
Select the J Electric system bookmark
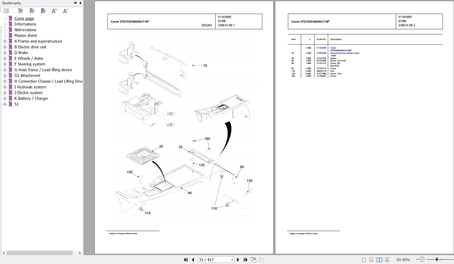[29, 93]
